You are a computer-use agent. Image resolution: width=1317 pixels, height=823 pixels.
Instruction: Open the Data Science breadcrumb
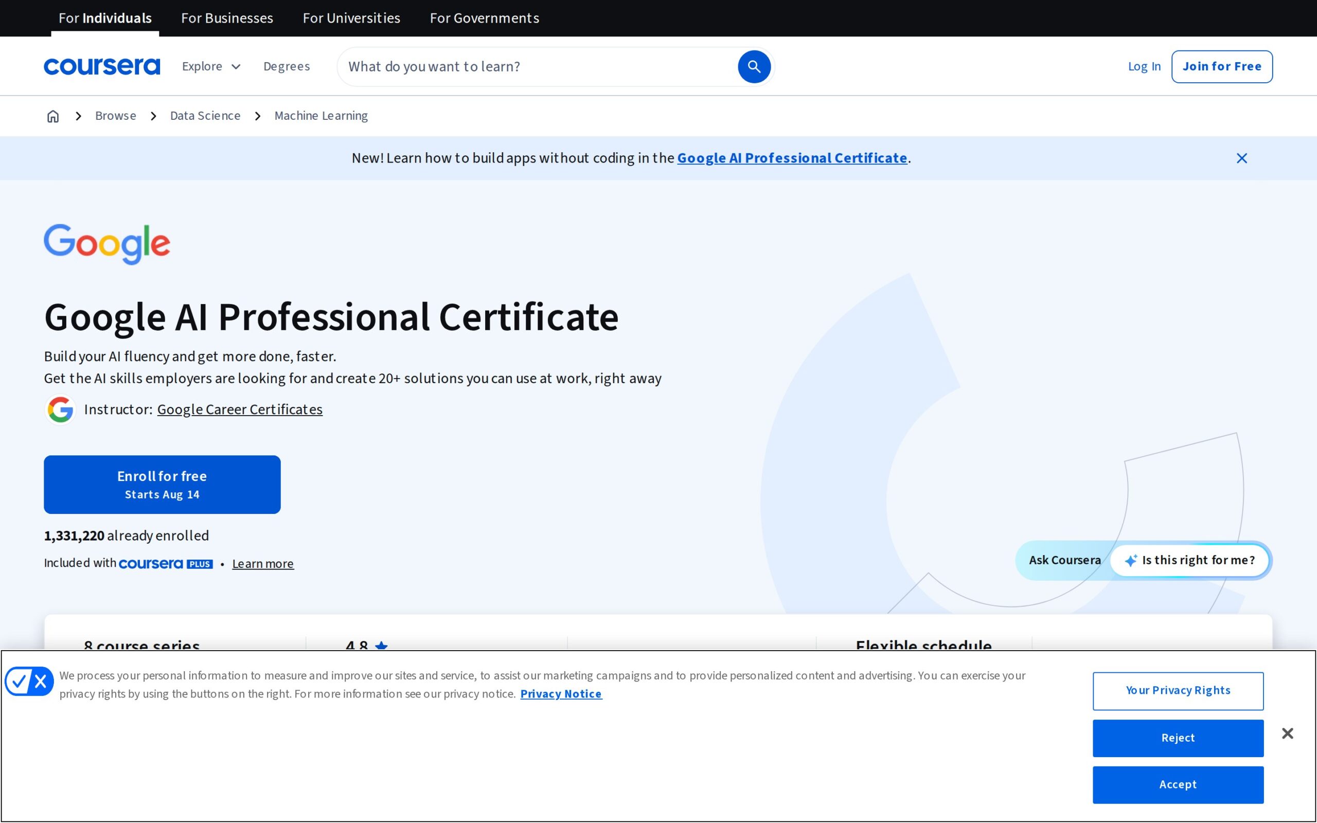point(205,116)
